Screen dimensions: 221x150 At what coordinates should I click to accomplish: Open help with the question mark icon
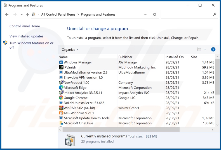pos(213,49)
